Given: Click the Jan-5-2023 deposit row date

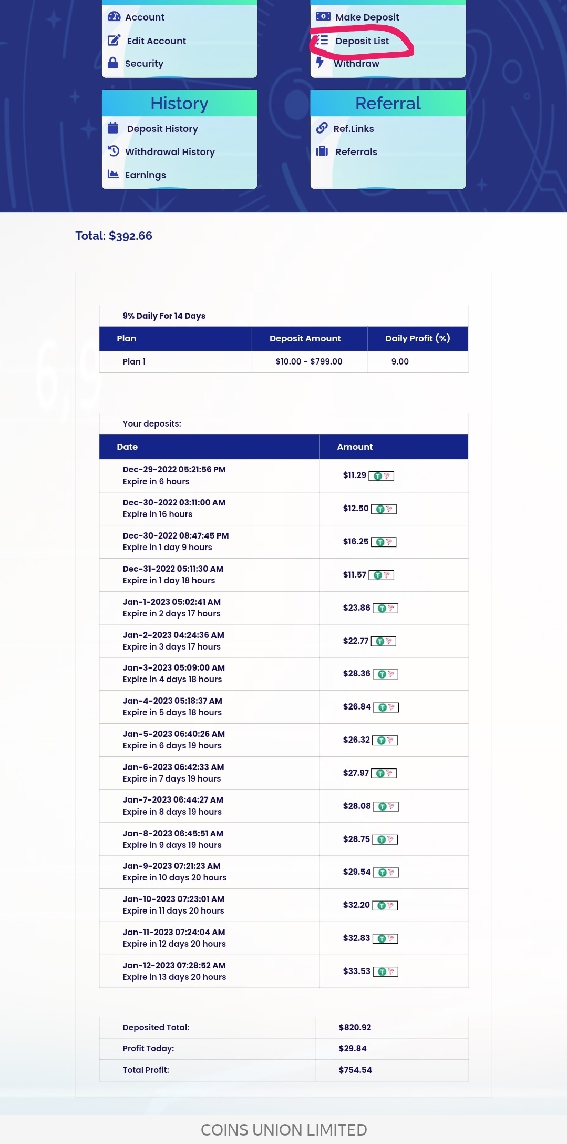Looking at the screenshot, I should 173,734.
